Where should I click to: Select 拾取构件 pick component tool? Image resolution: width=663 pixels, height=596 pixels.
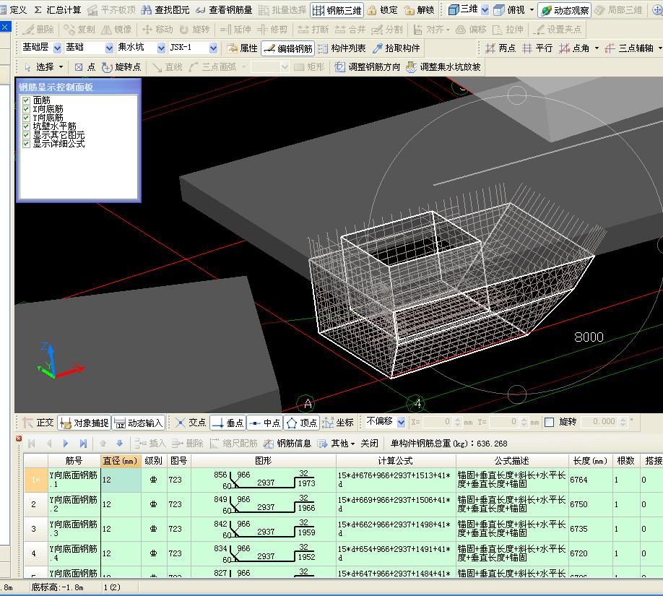pyautogui.click(x=396, y=48)
